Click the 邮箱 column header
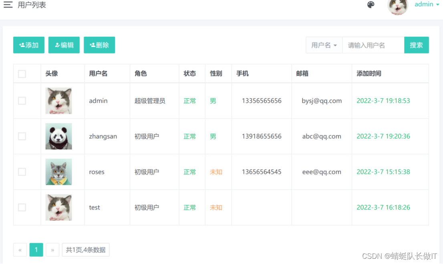This screenshot has width=443, height=264. click(x=302, y=74)
